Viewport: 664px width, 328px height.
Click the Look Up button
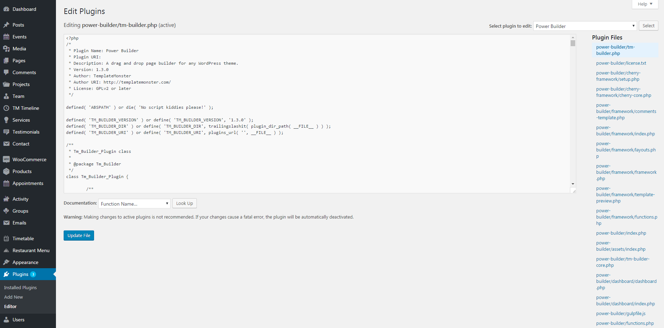(184, 204)
